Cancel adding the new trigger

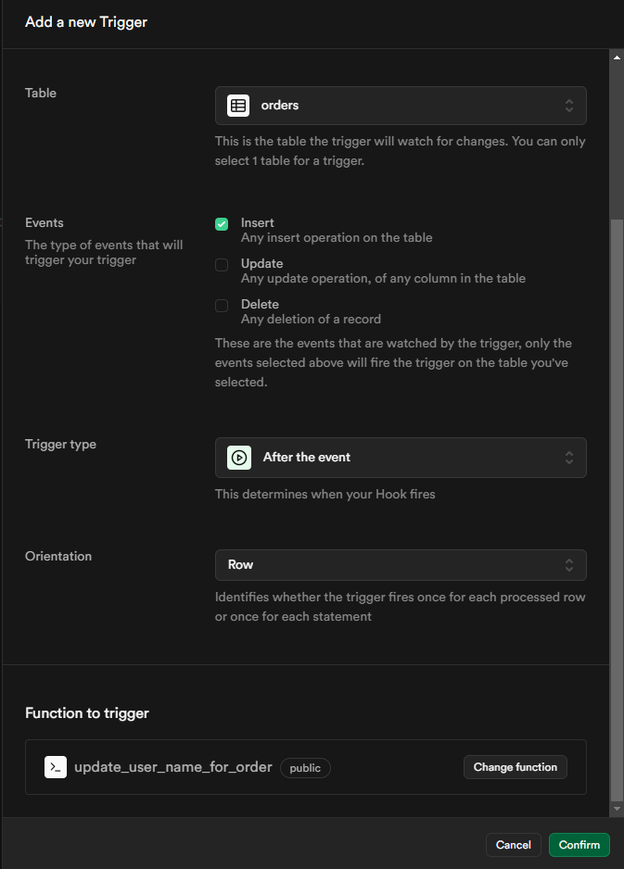click(x=513, y=844)
